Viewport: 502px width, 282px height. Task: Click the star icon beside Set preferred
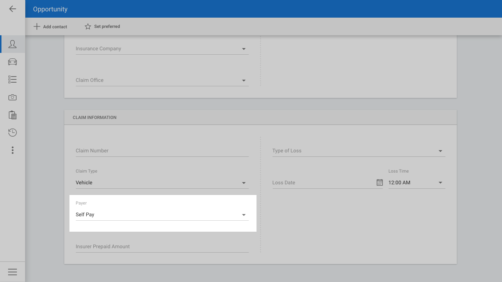[x=88, y=26]
